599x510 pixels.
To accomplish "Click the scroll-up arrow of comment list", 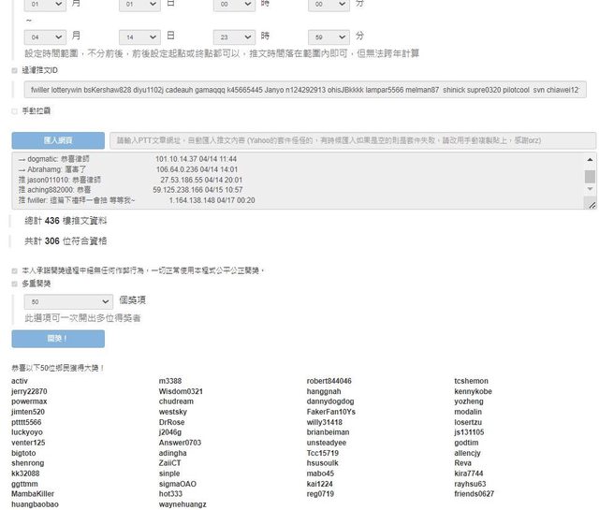I will click(590, 160).
